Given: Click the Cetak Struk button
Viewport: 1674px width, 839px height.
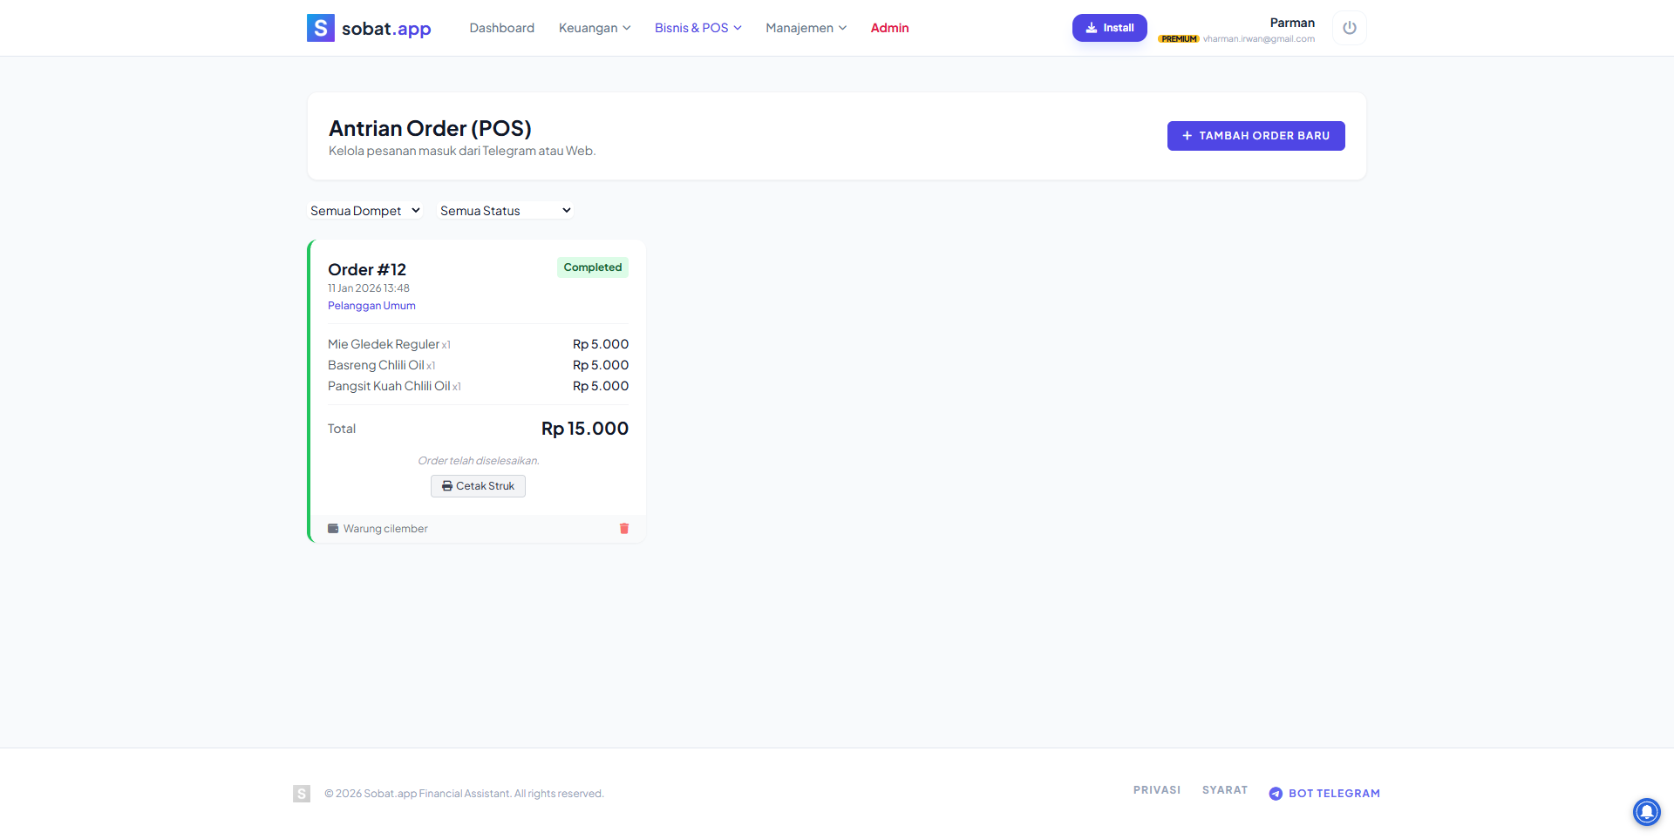Looking at the screenshot, I should (x=478, y=486).
